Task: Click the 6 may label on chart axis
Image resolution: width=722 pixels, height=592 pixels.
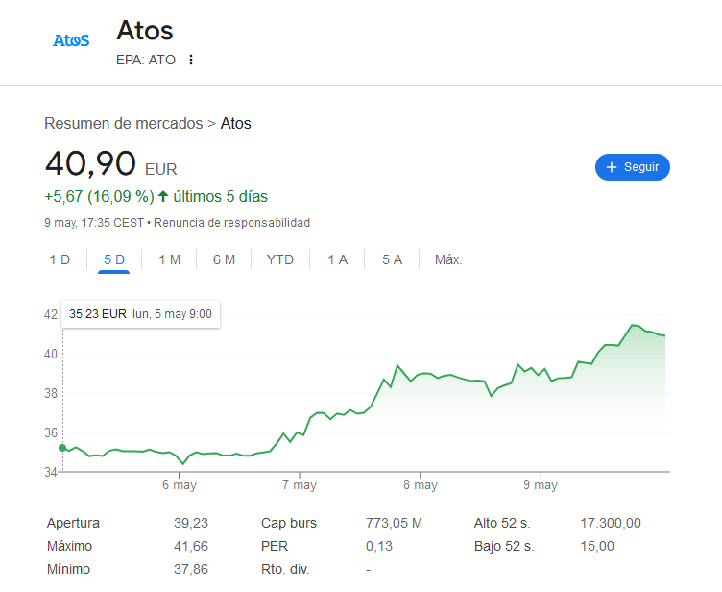Action: pos(180,485)
